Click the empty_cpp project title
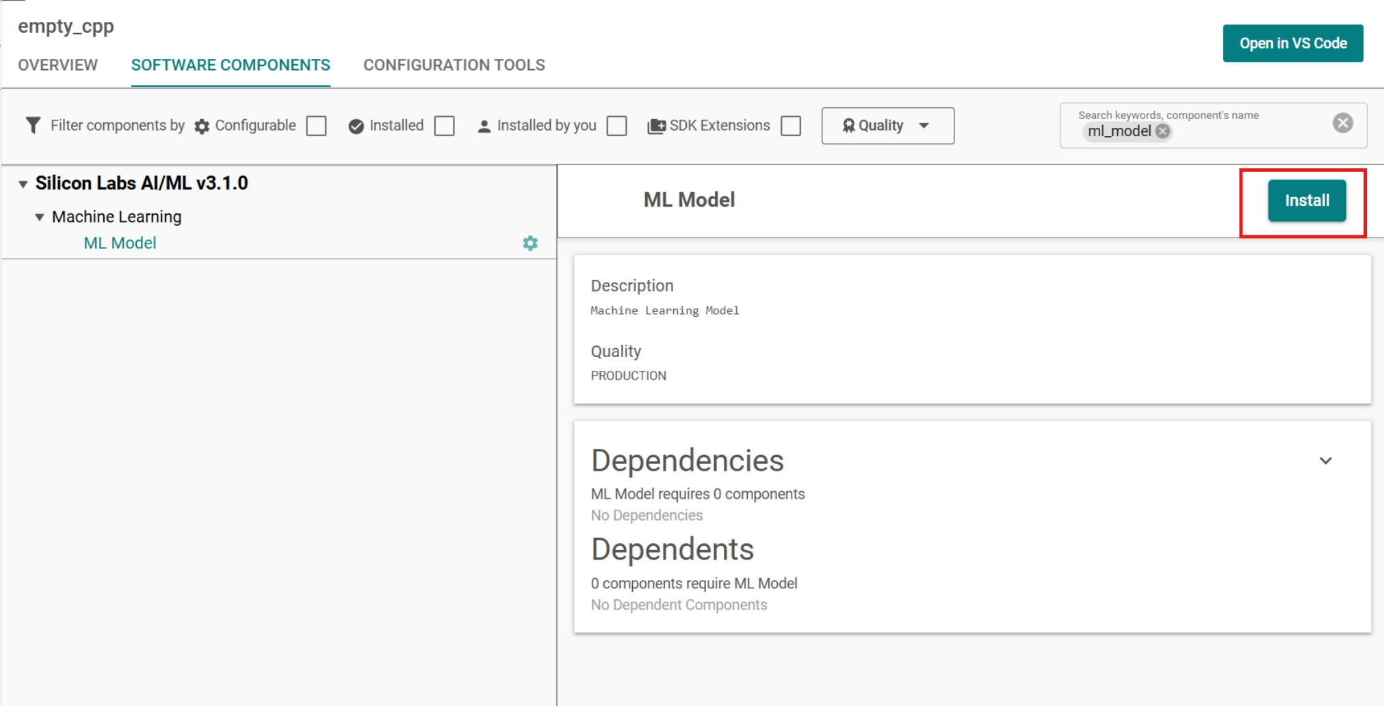The height and width of the screenshot is (706, 1384). coord(66,26)
